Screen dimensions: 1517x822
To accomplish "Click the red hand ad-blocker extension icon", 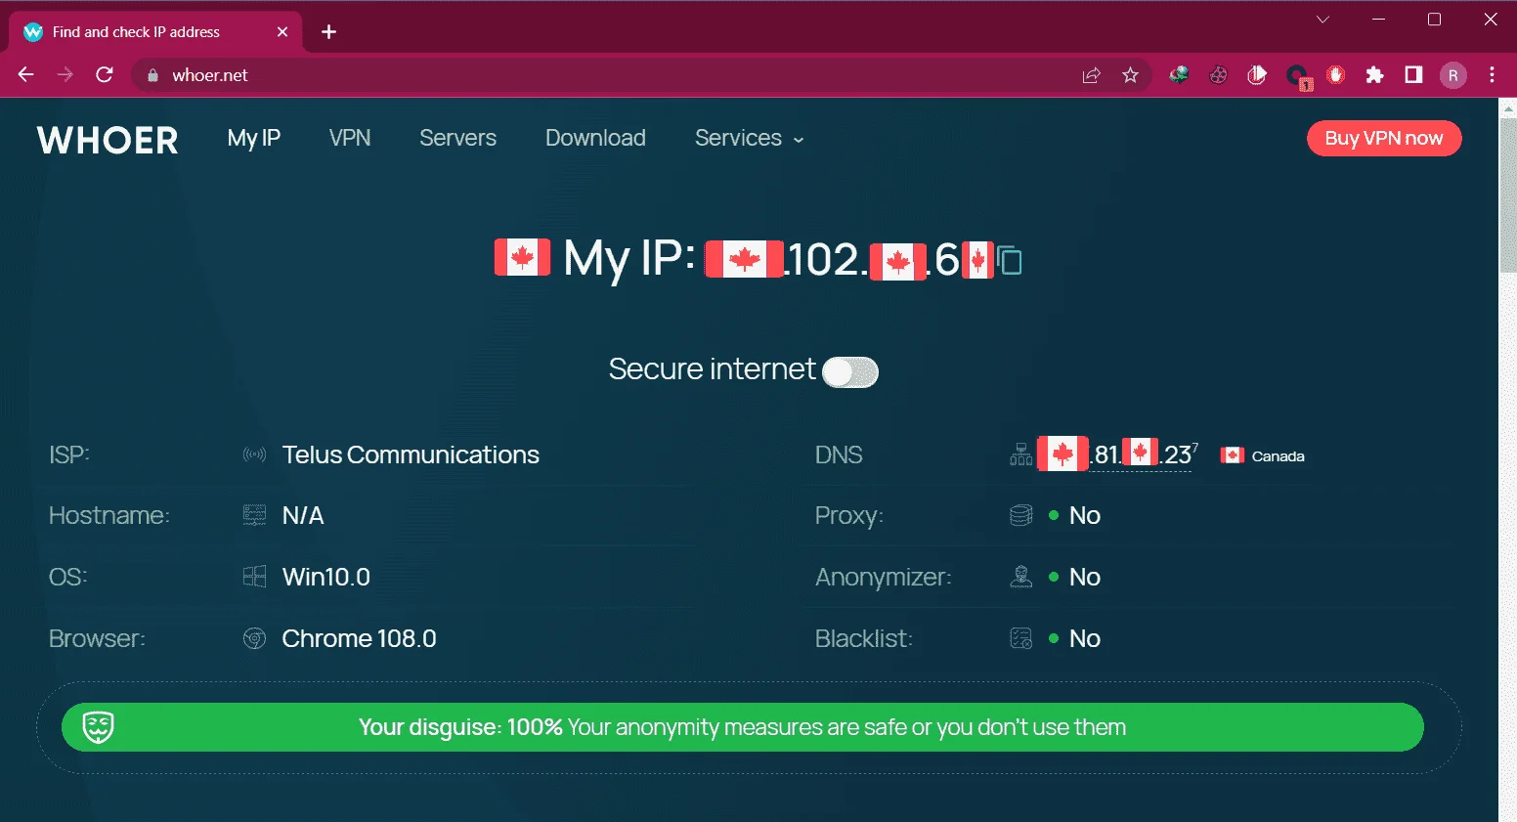I will pyautogui.click(x=1335, y=75).
